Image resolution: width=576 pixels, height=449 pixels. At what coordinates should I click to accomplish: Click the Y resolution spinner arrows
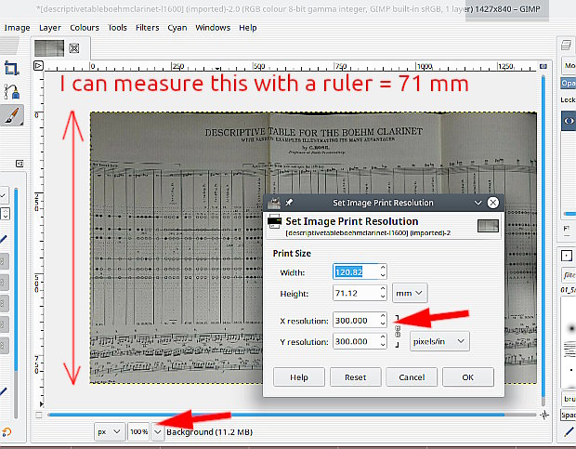pos(383,341)
